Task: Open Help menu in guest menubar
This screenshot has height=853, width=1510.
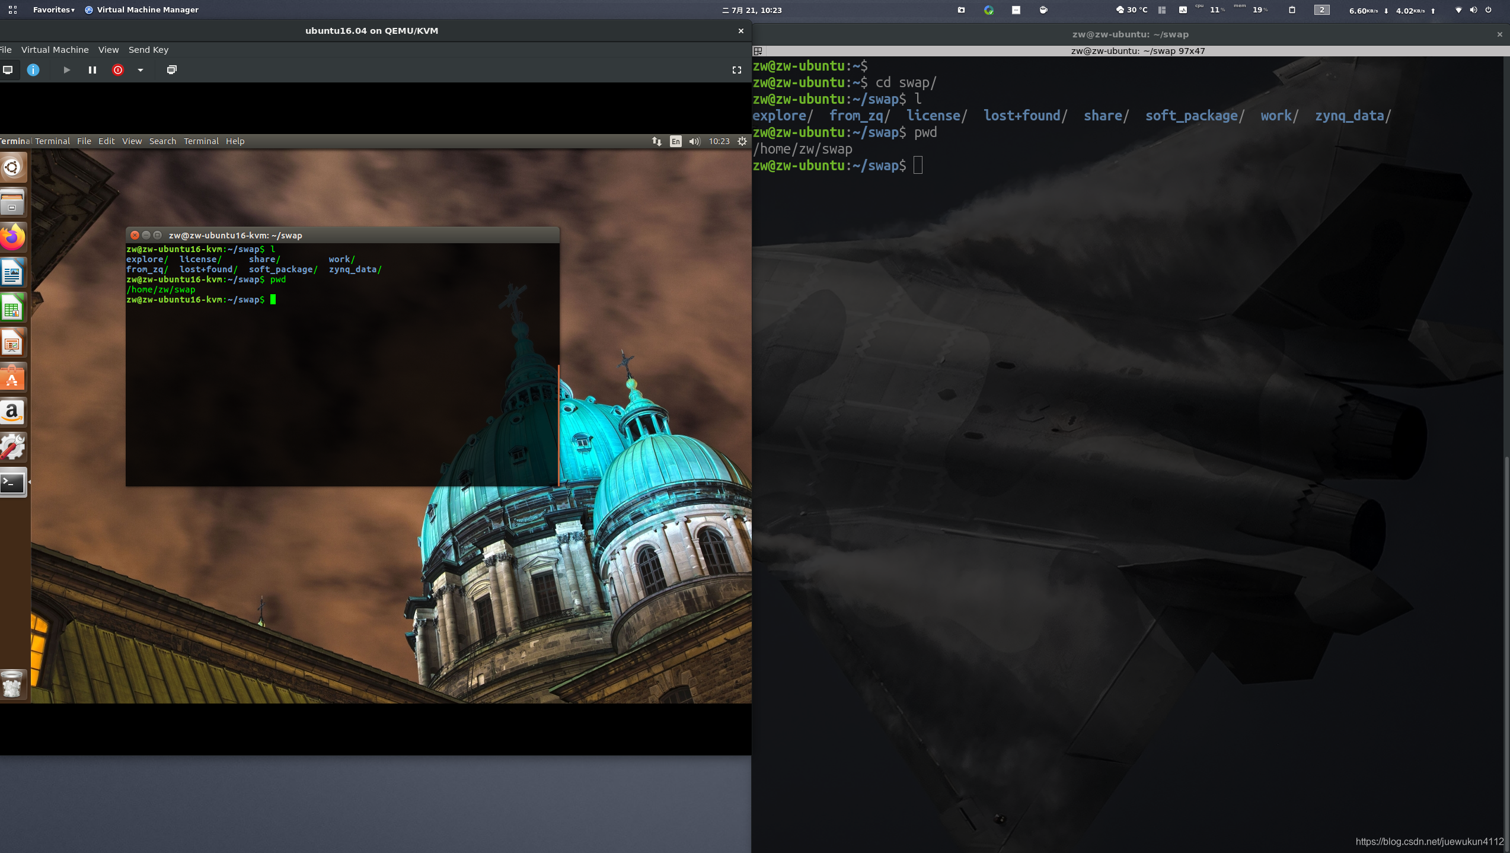Action: click(x=235, y=141)
